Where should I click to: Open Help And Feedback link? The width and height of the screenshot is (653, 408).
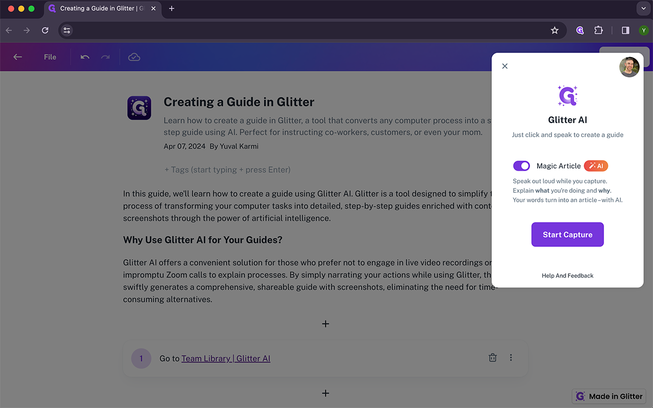pyautogui.click(x=567, y=275)
